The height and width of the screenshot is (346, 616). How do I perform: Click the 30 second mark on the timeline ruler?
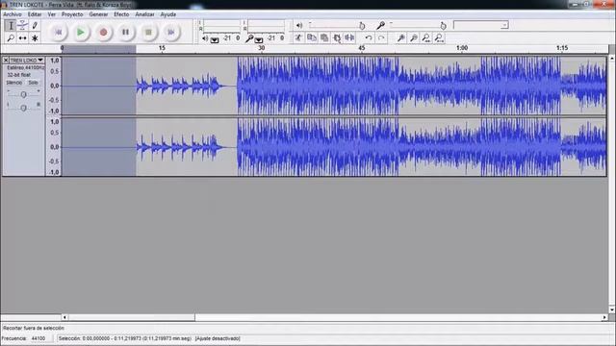point(262,48)
